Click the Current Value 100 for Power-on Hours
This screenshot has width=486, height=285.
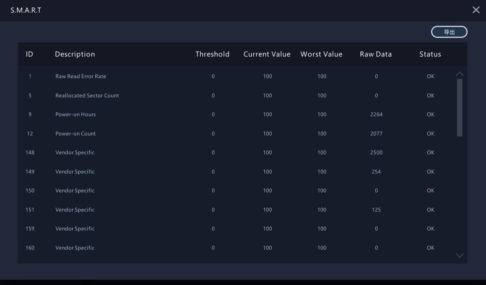click(267, 114)
